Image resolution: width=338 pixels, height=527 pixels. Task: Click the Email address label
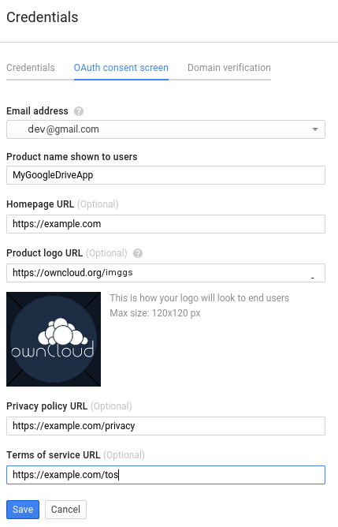click(37, 111)
